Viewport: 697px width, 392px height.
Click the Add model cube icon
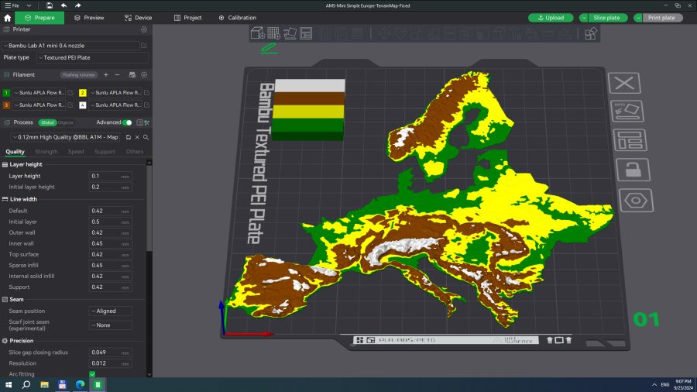point(257,33)
